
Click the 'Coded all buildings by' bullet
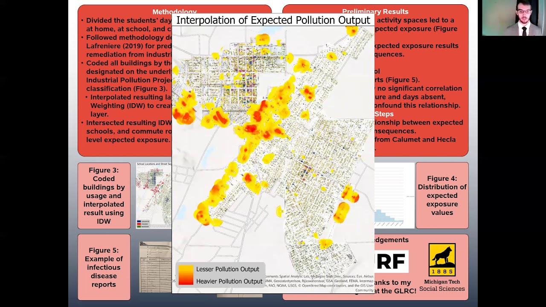coord(127,63)
